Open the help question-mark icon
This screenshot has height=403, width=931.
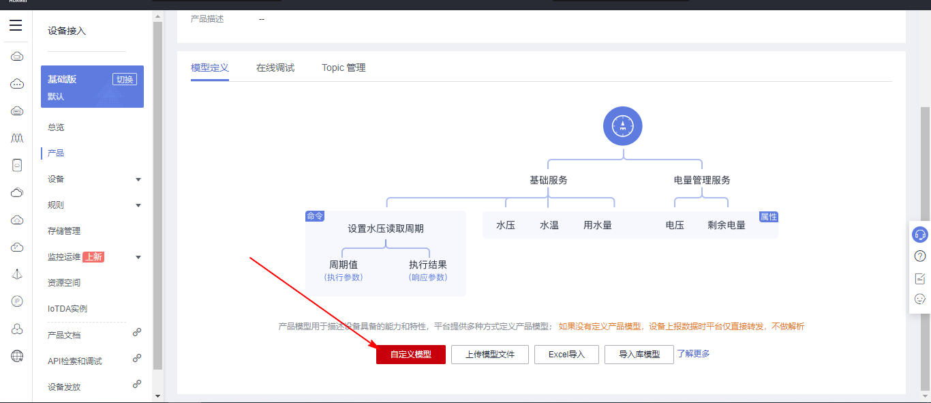920,256
